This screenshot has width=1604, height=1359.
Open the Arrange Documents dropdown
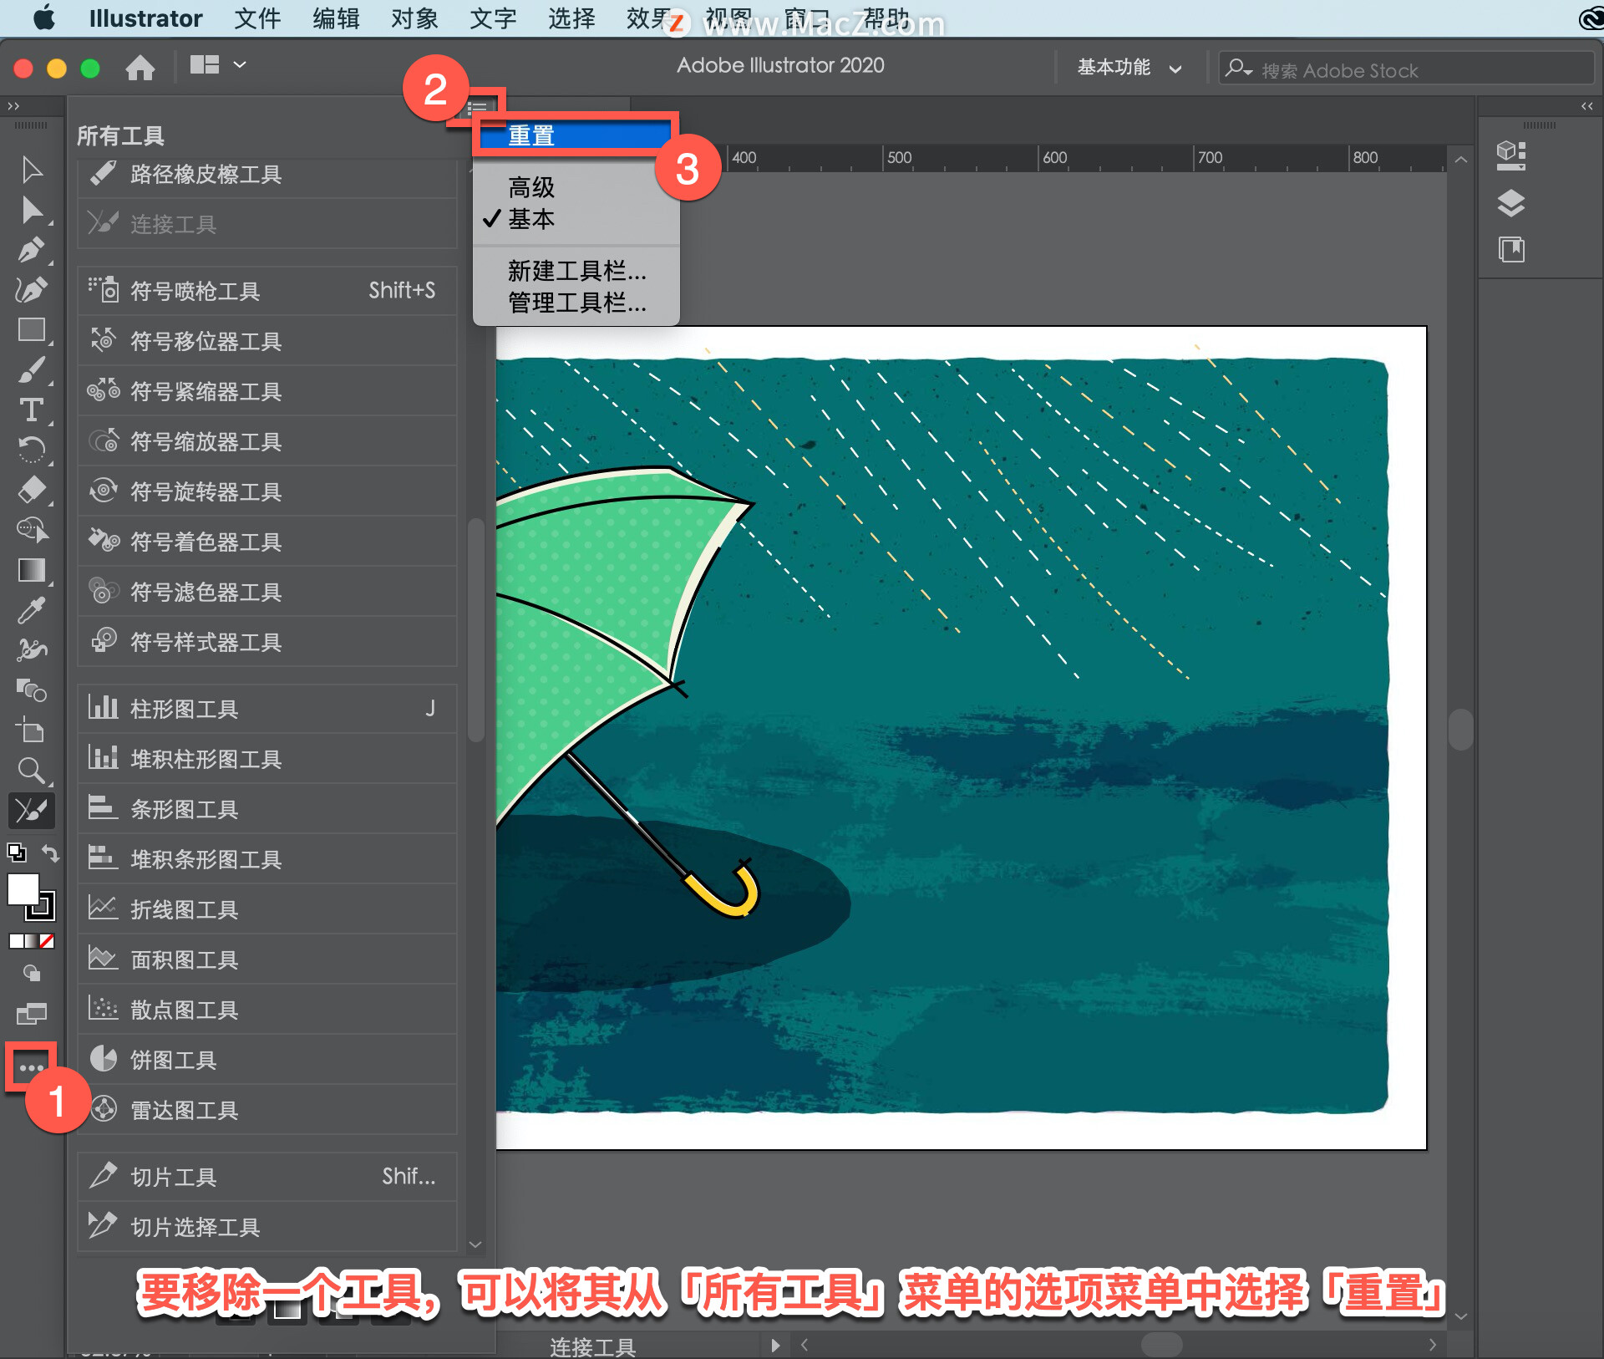point(217,65)
